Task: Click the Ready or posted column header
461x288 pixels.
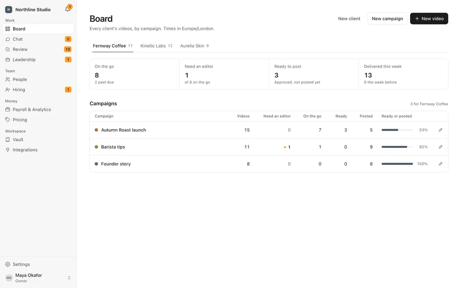Action: pyautogui.click(x=396, y=116)
